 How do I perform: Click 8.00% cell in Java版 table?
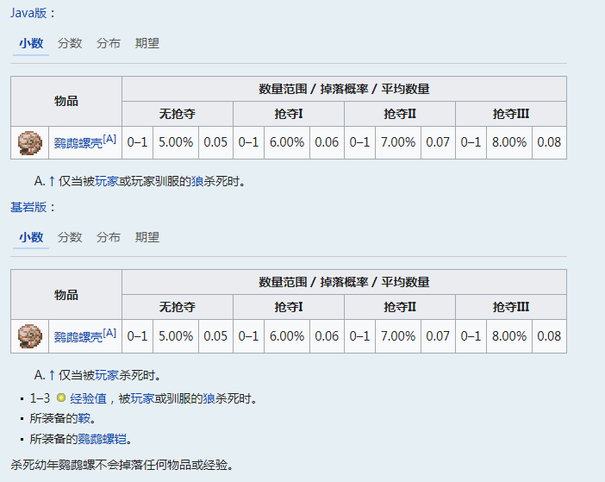click(x=509, y=142)
